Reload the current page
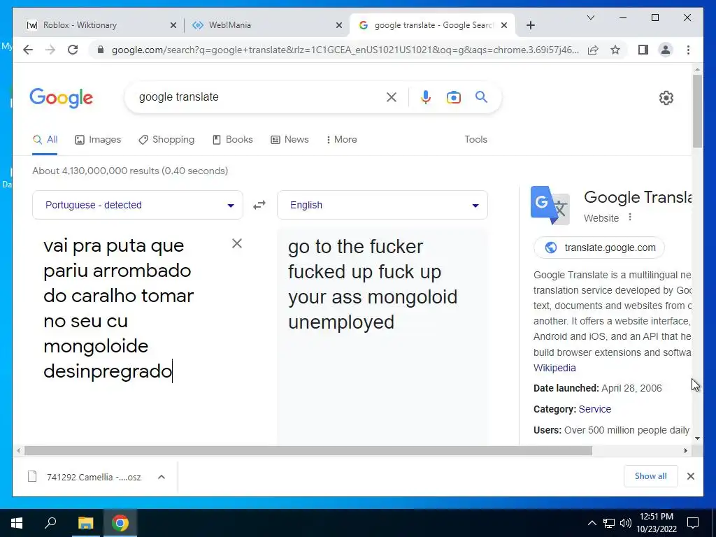716x537 pixels. (73, 50)
